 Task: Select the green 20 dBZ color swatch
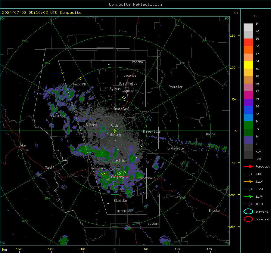pos(248,125)
